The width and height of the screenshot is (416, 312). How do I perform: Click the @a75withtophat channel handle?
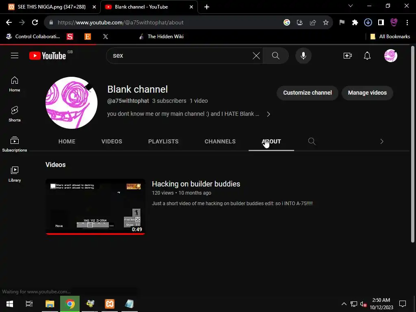point(128,101)
